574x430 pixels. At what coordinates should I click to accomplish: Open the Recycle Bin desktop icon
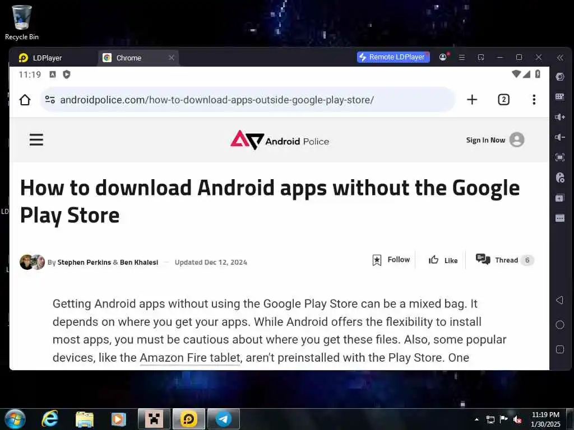click(x=22, y=22)
